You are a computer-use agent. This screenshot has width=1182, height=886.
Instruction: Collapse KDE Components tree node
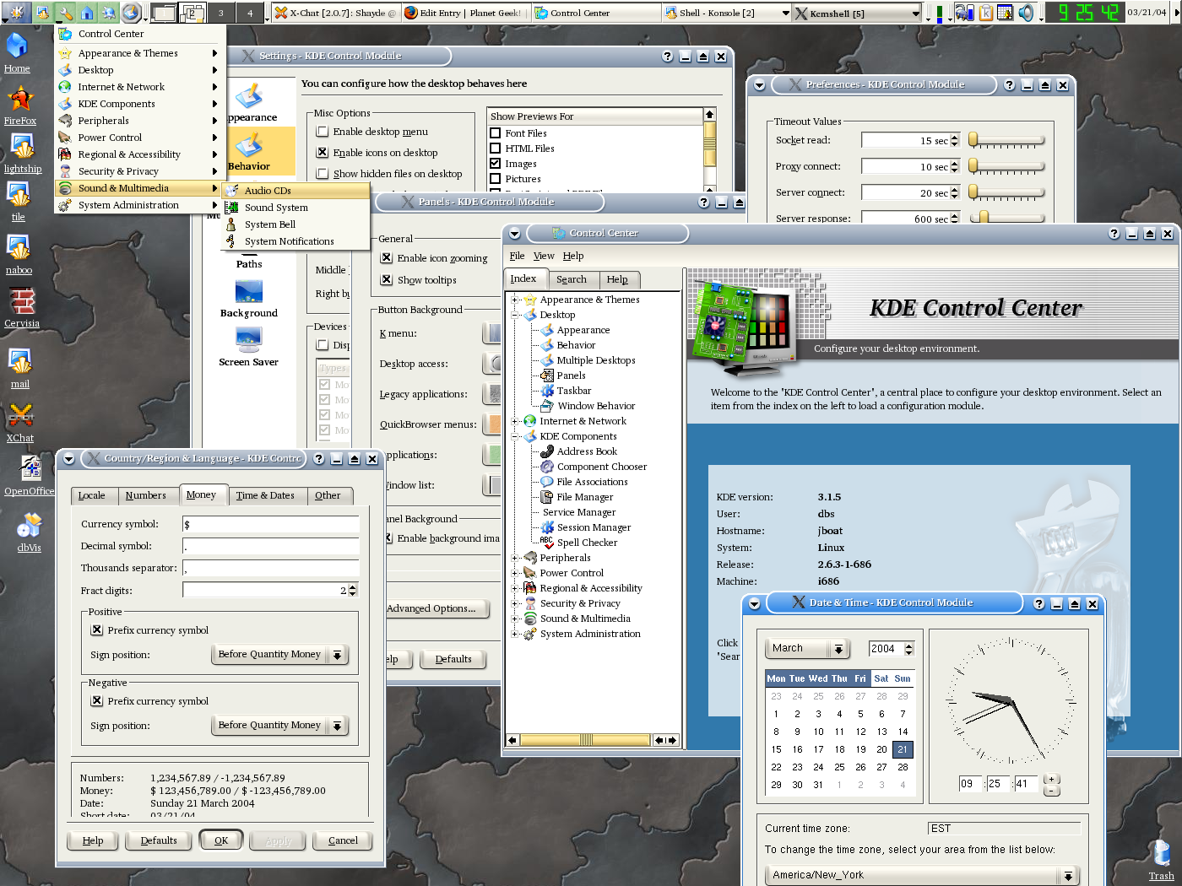click(x=514, y=436)
